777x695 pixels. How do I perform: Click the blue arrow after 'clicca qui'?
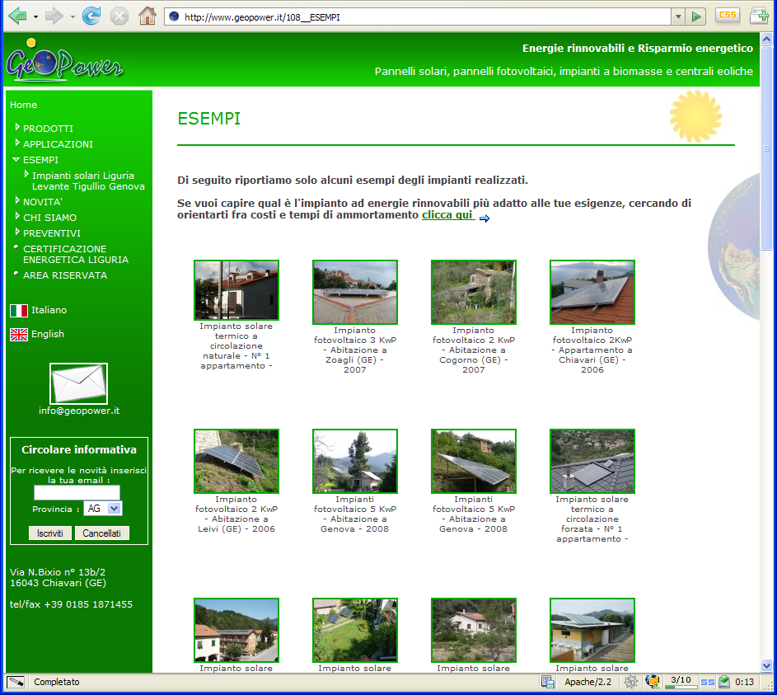484,218
